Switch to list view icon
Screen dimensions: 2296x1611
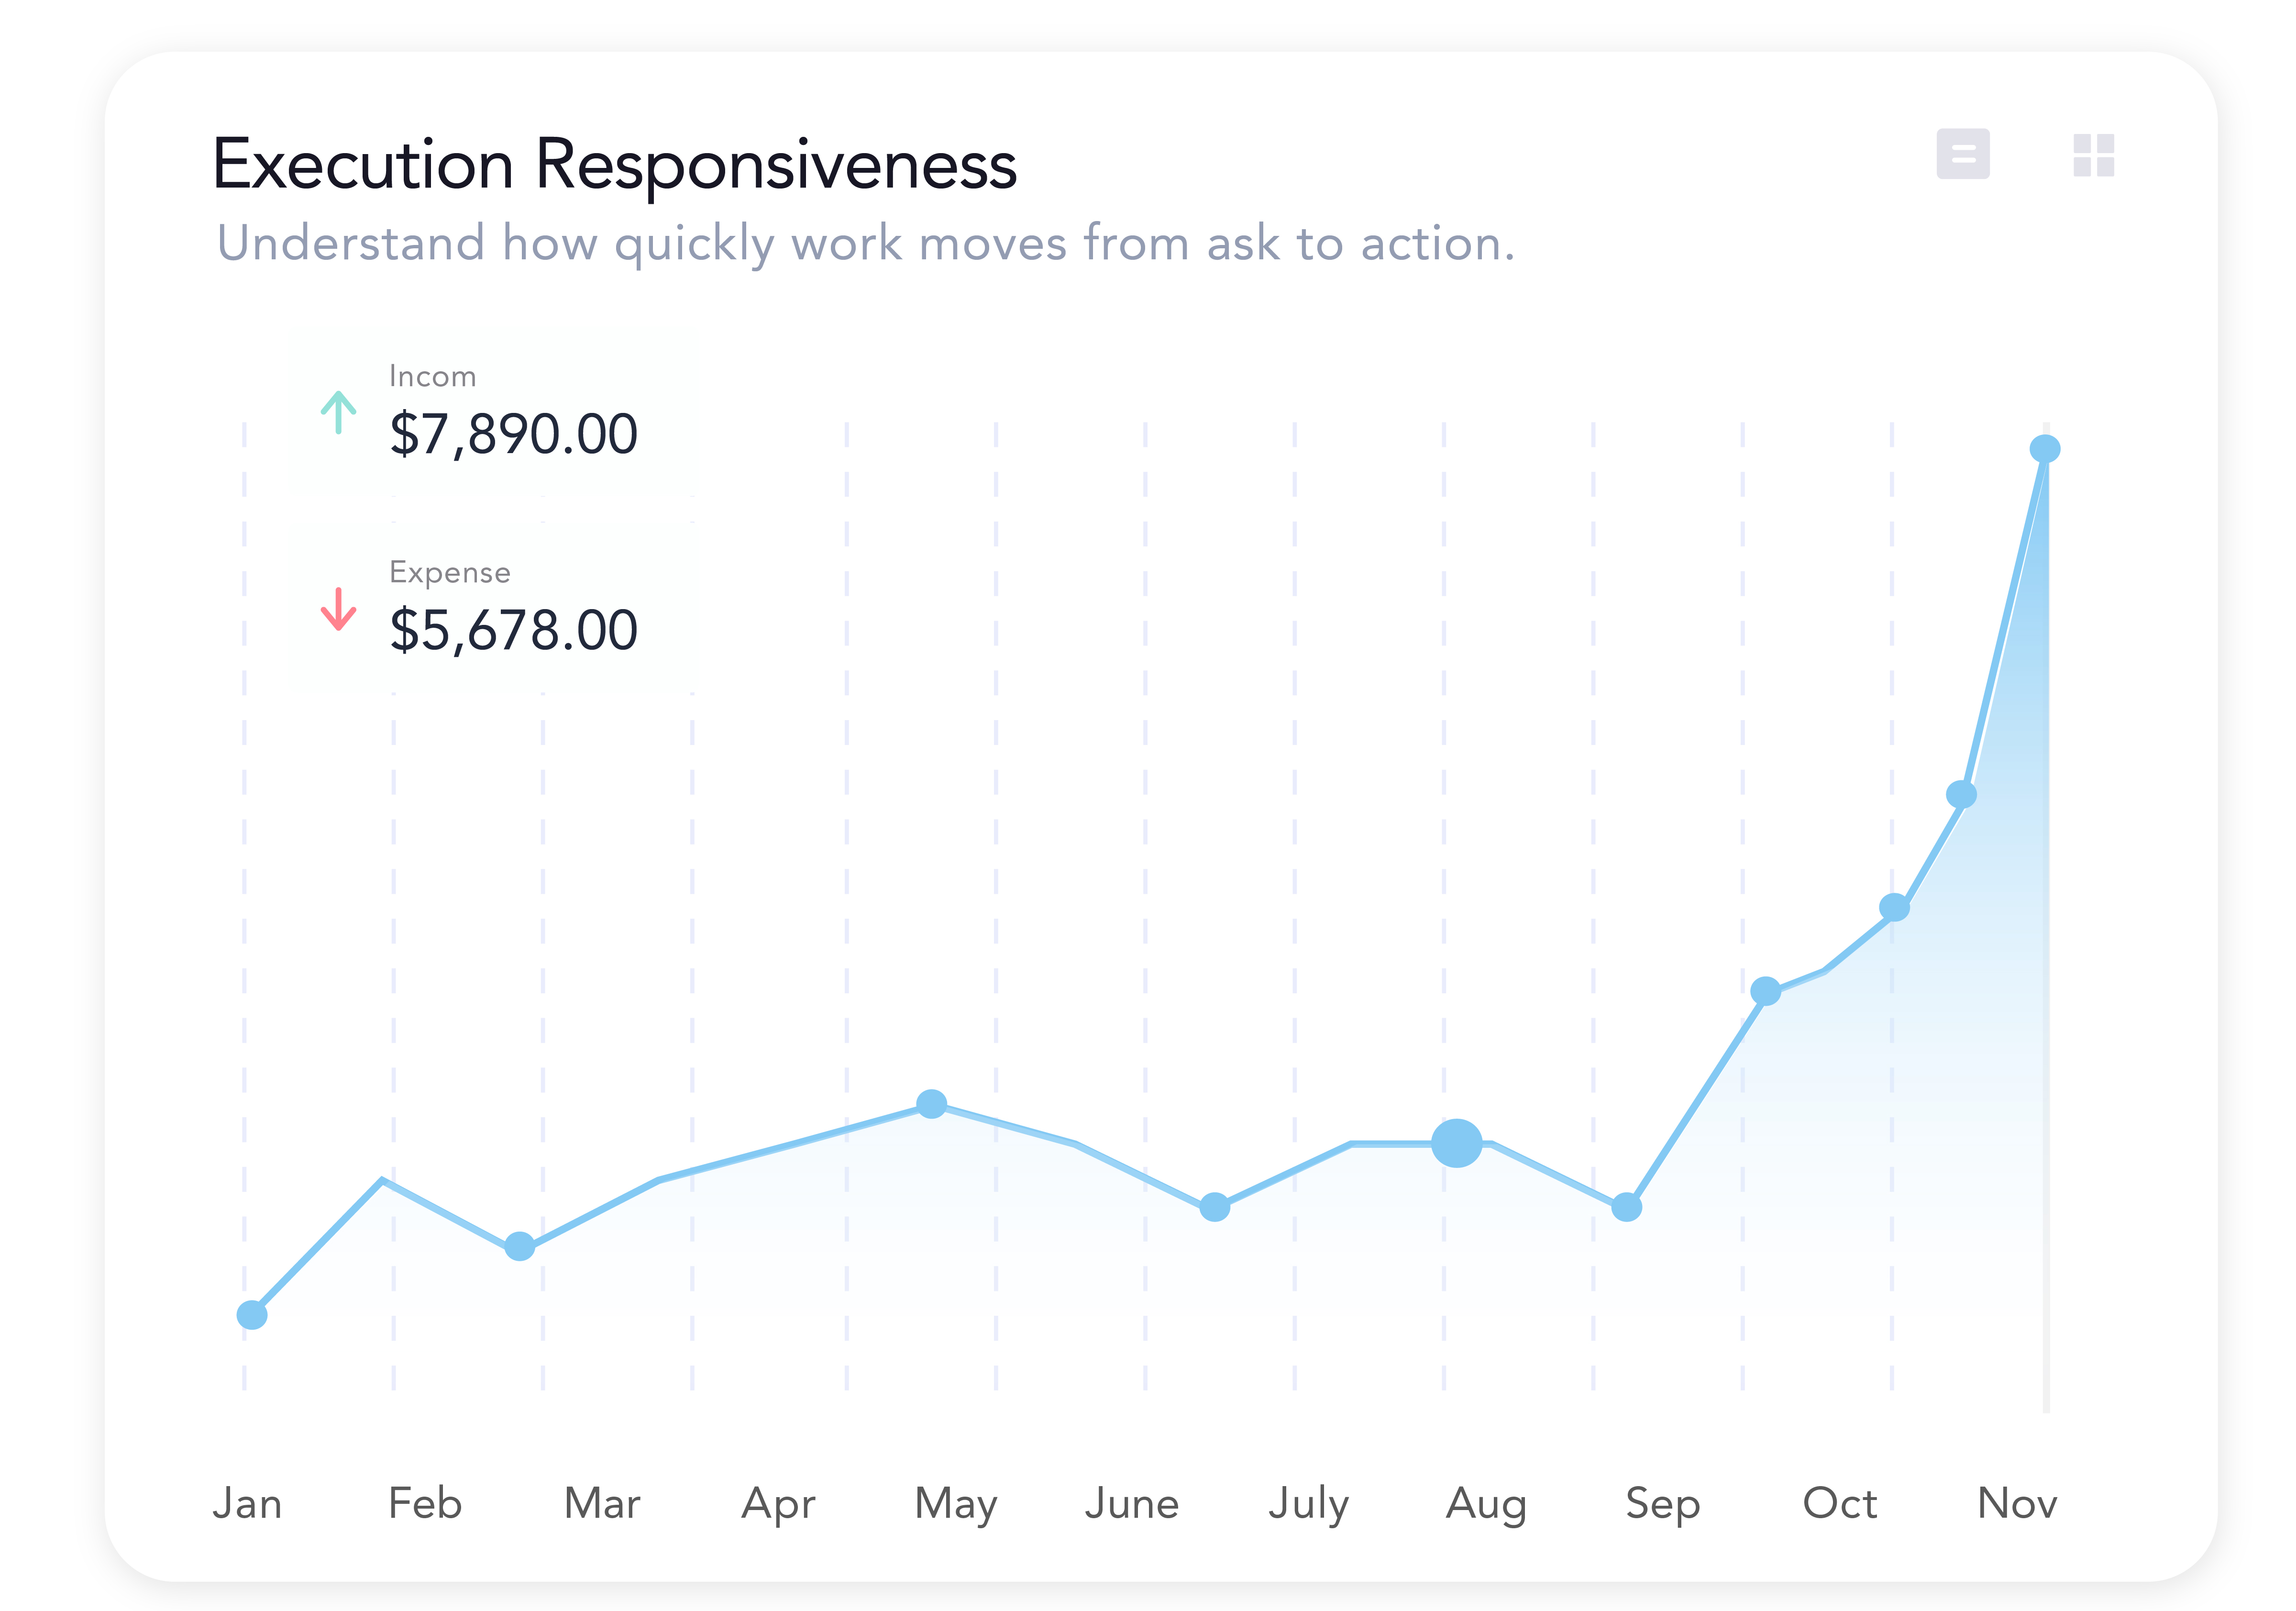pyautogui.click(x=1962, y=154)
